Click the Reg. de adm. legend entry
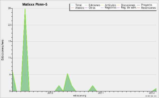The width and height of the screenshot is (159, 98). (x=129, y=8)
